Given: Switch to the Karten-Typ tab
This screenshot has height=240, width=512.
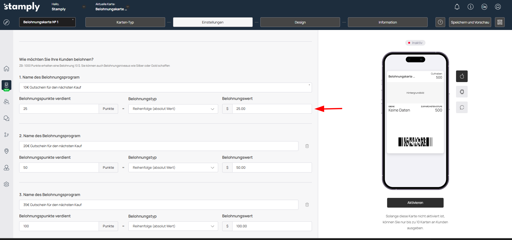Looking at the screenshot, I should point(125,22).
